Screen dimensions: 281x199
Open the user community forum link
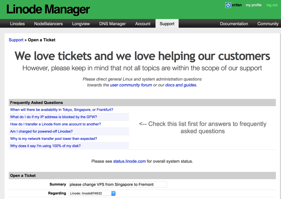point(131,85)
